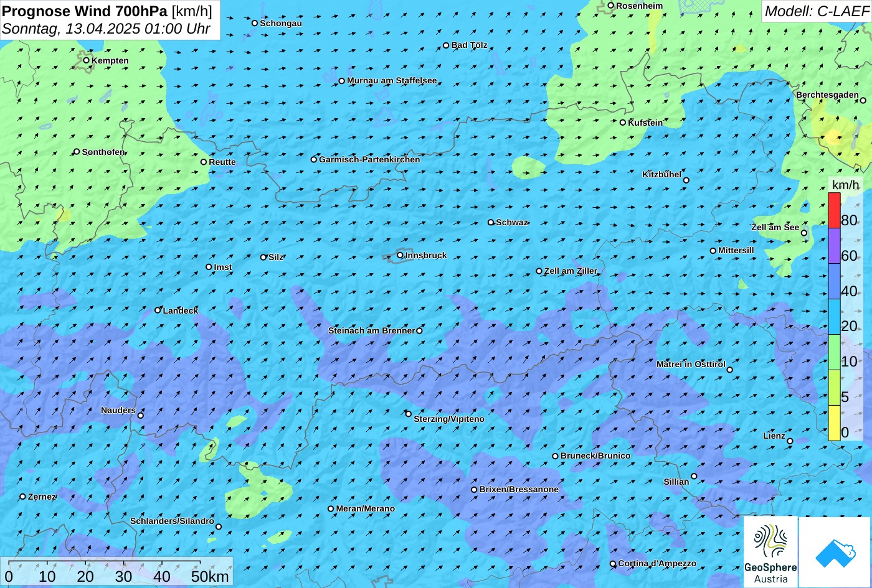Click the date 'Sonntag, 13.04.2025 01:00 Uhr'
Viewport: 872px width, 588px height.
point(106,29)
